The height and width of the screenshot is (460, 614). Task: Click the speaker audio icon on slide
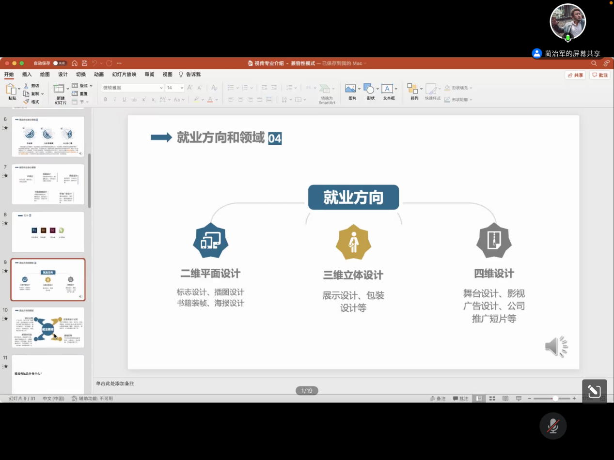(x=556, y=347)
